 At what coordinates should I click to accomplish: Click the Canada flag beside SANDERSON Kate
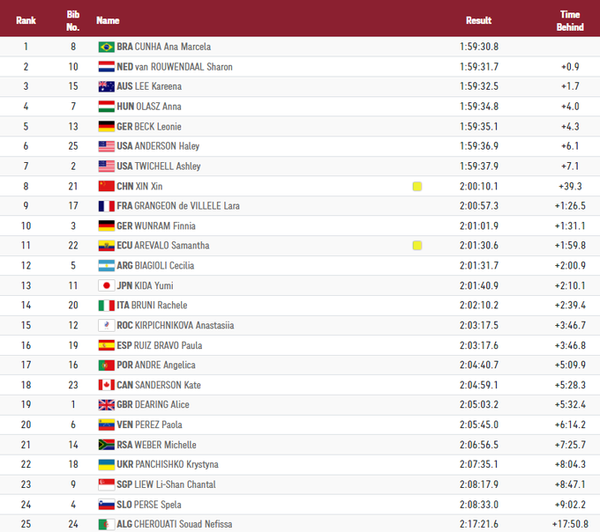coord(106,385)
